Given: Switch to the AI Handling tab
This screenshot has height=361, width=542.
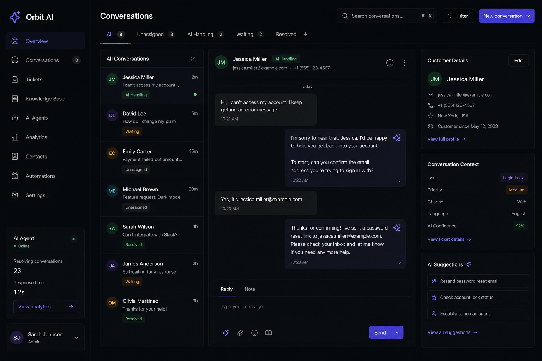Looking at the screenshot, I should point(206,34).
